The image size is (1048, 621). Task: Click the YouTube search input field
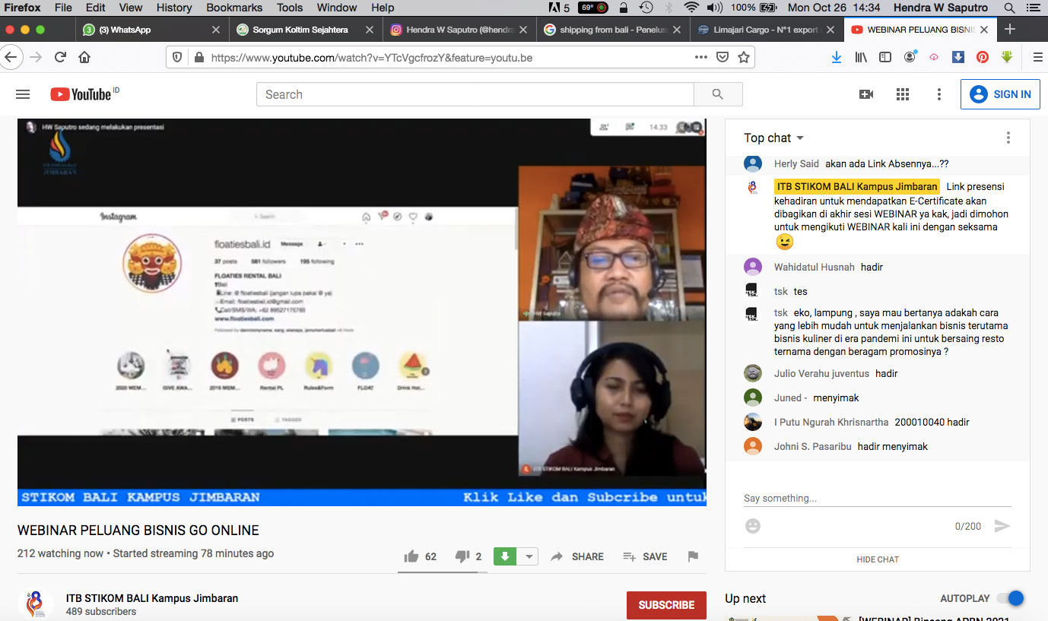pos(475,94)
